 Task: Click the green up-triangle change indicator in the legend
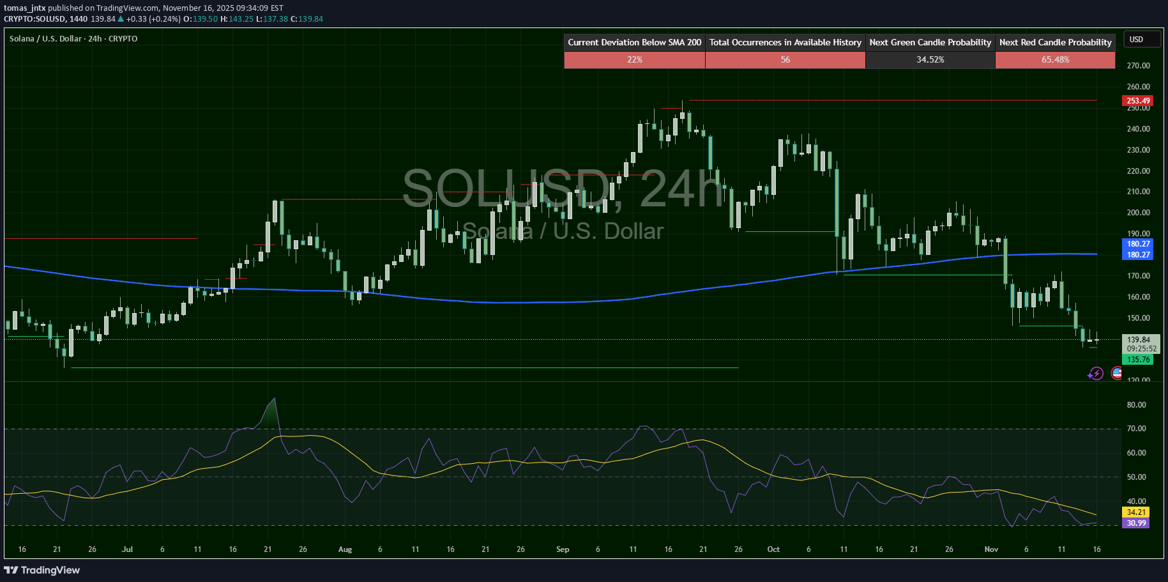(121, 19)
